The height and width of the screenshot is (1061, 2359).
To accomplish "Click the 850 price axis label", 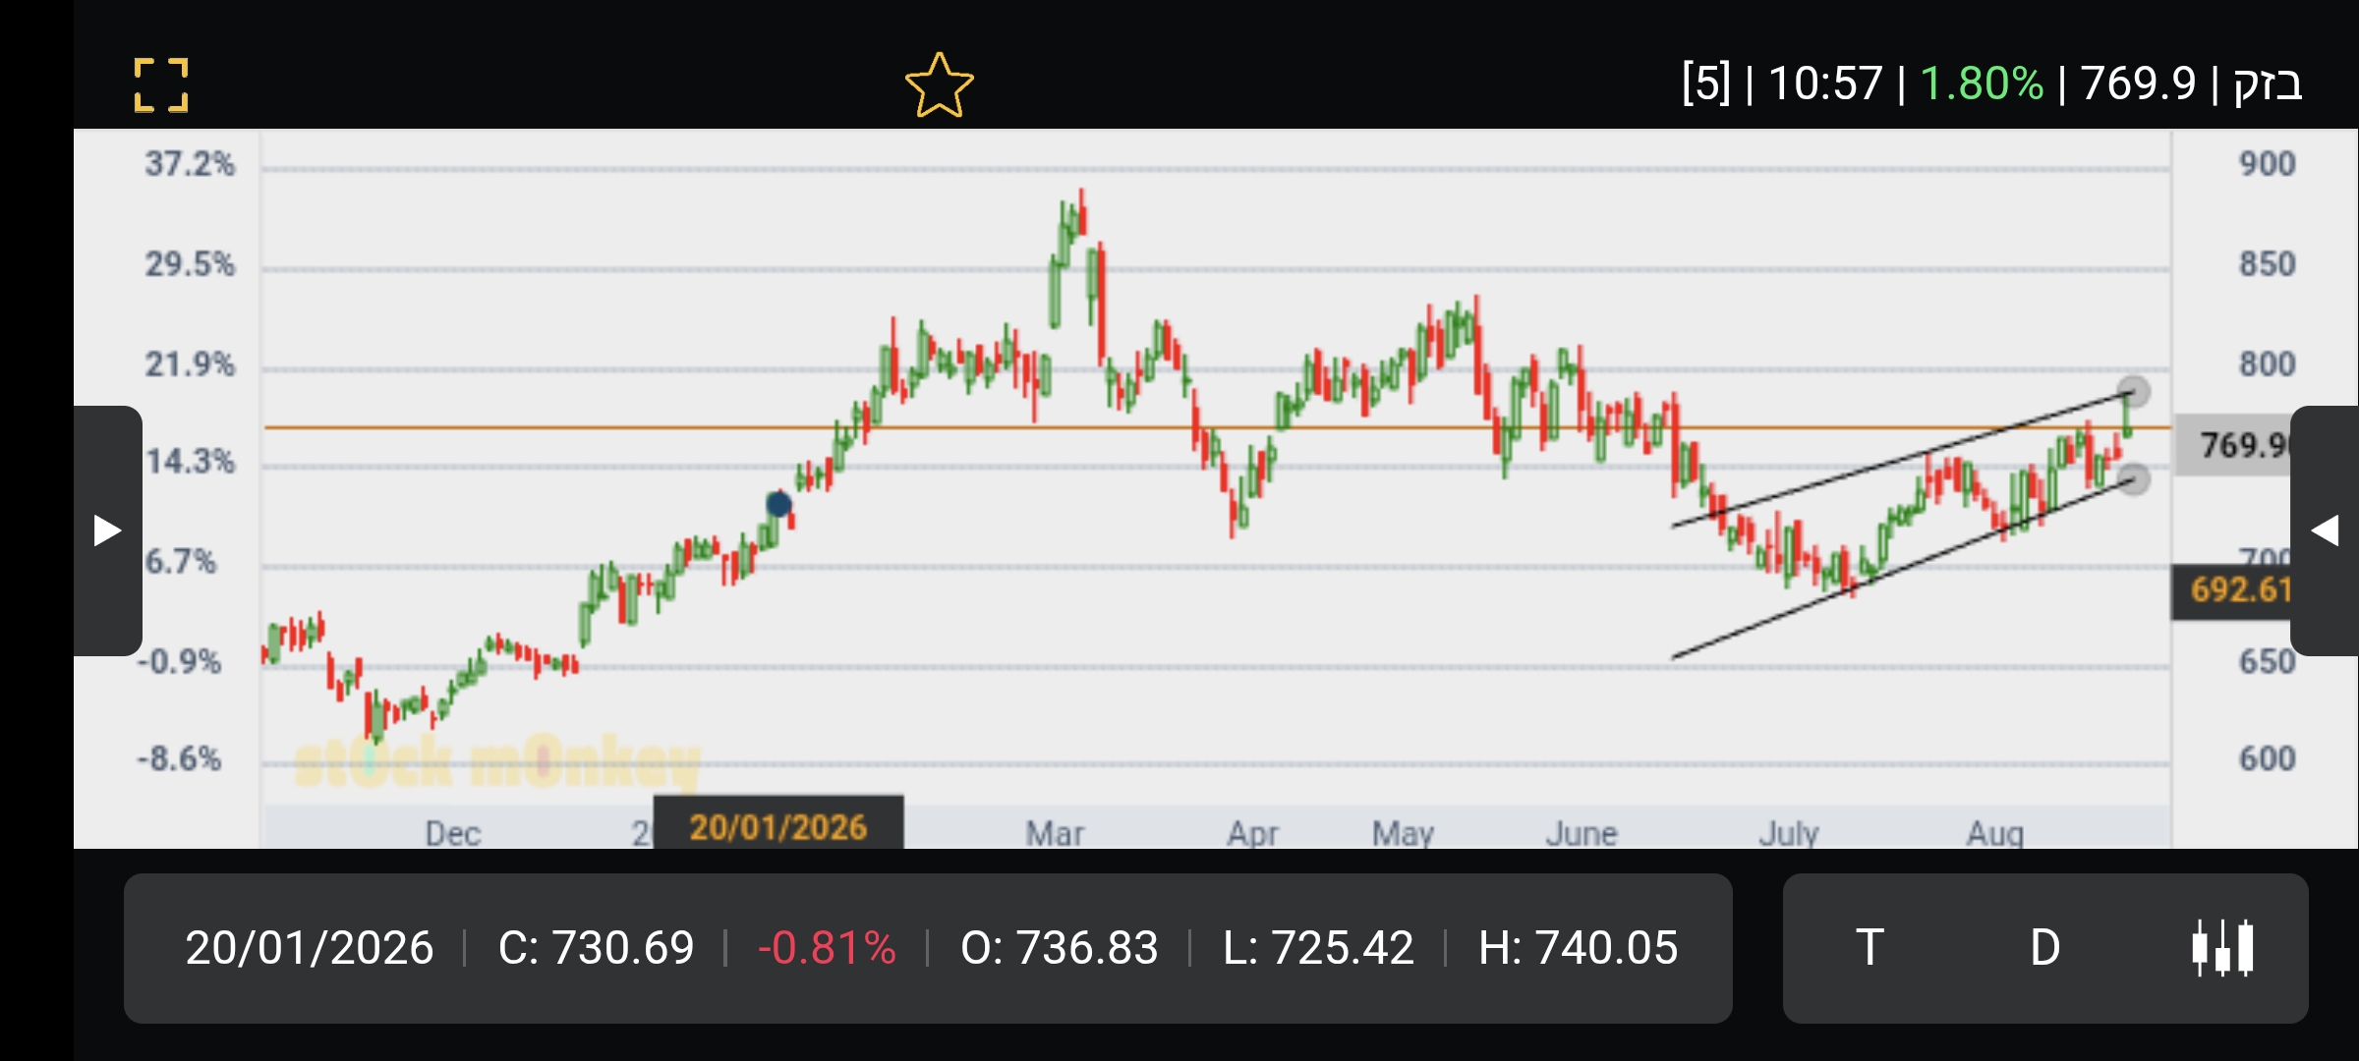I will pyautogui.click(x=2267, y=263).
